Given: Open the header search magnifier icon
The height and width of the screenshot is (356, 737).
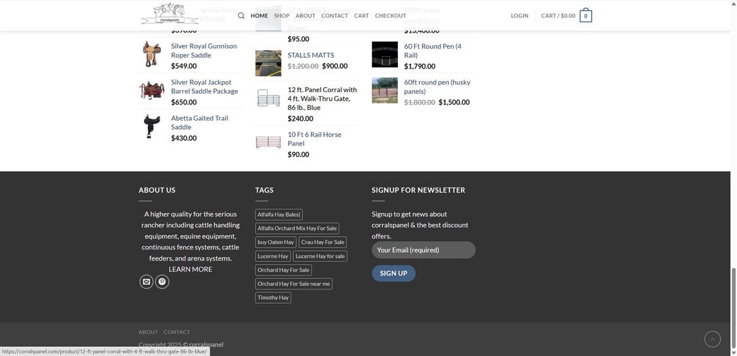Looking at the screenshot, I should tap(241, 16).
